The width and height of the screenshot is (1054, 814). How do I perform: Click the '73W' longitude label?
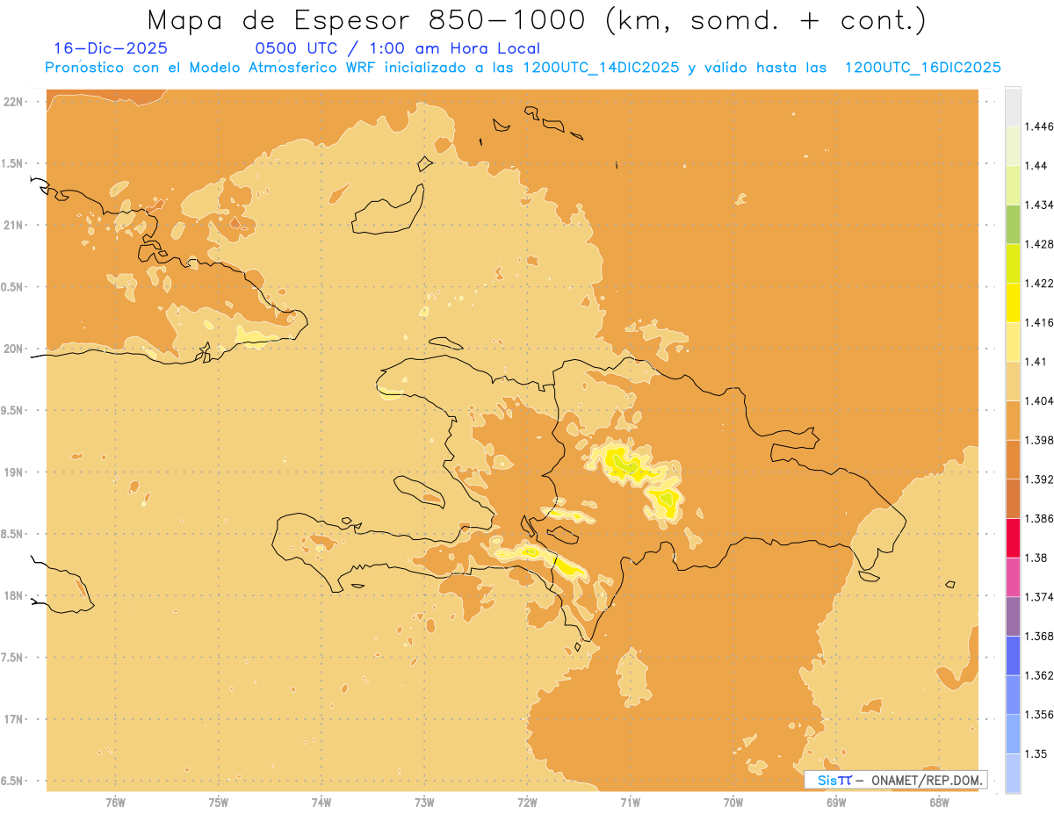[x=424, y=803]
